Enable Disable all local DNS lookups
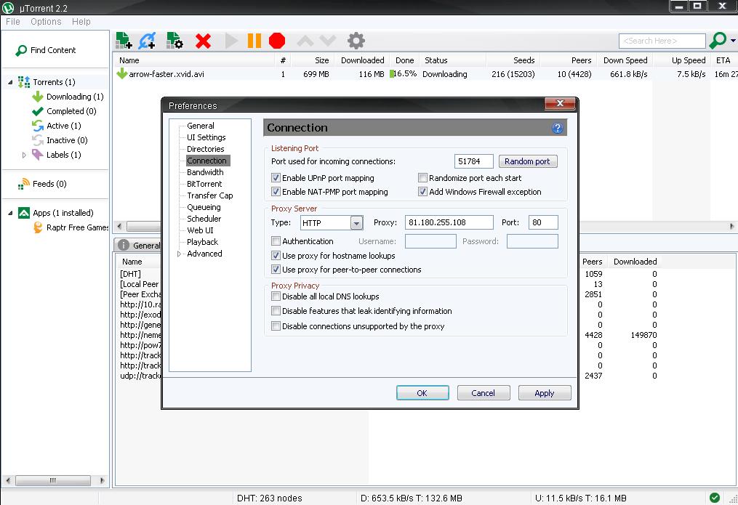 click(x=276, y=296)
